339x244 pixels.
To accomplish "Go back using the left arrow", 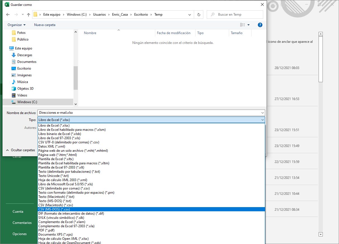I will (x=8, y=15).
